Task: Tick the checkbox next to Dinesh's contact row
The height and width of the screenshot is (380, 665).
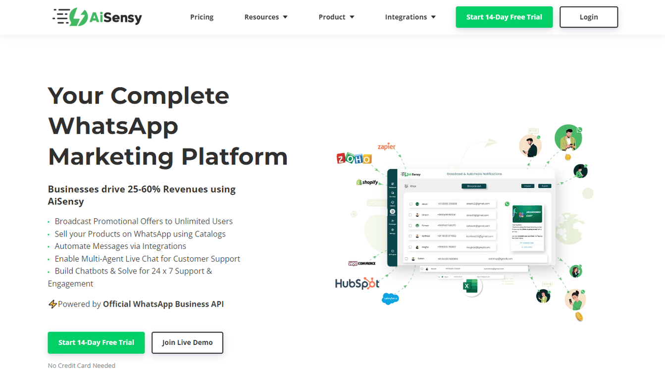Action: click(410, 215)
